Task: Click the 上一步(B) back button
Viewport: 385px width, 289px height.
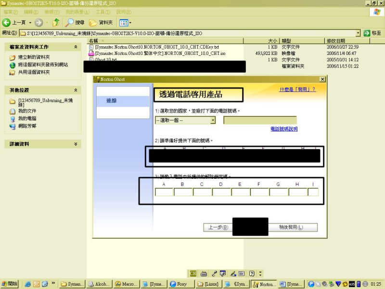Action: [218, 227]
